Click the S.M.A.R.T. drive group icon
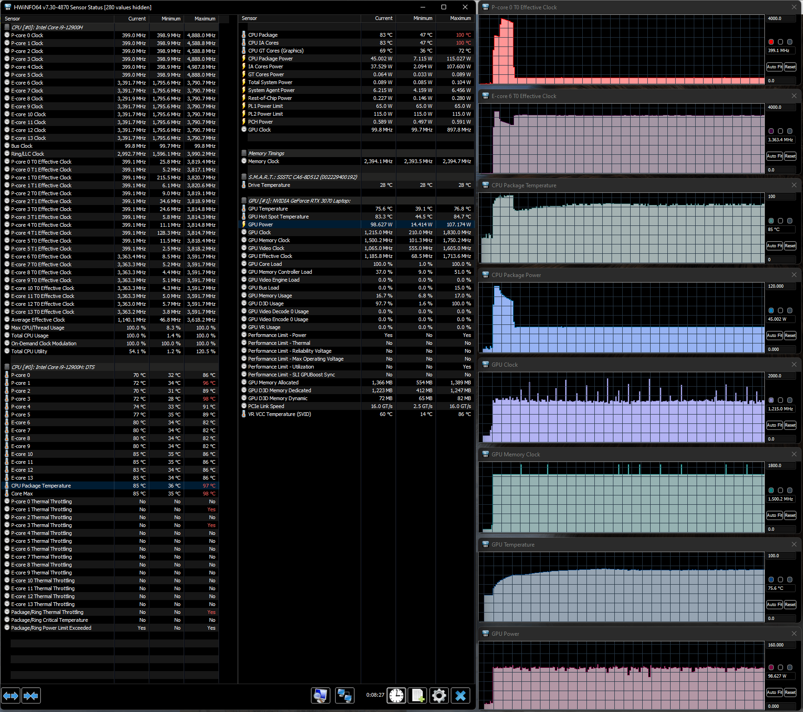This screenshot has width=803, height=712. [x=244, y=177]
